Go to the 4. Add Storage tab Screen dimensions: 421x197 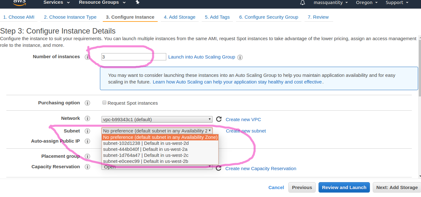[x=180, y=17]
